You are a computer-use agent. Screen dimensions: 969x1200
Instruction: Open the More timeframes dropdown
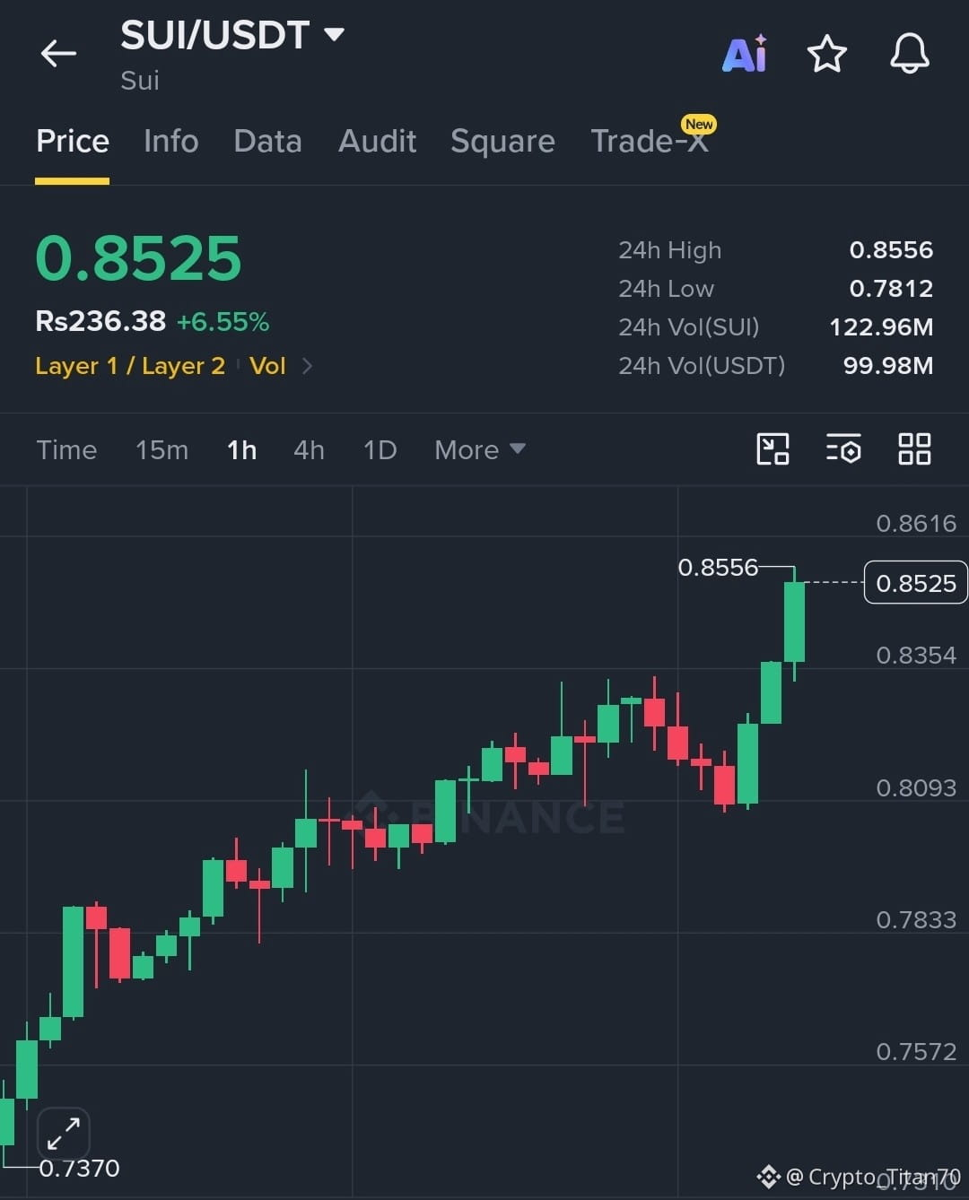479,449
